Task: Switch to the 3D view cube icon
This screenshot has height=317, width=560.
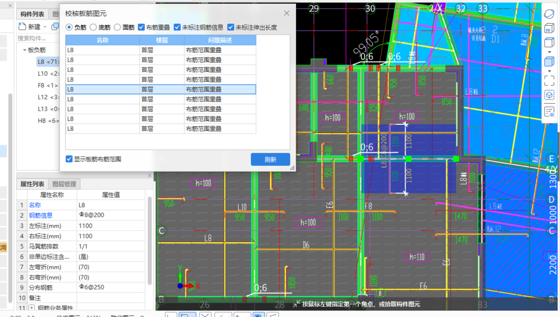Action: tap(549, 29)
